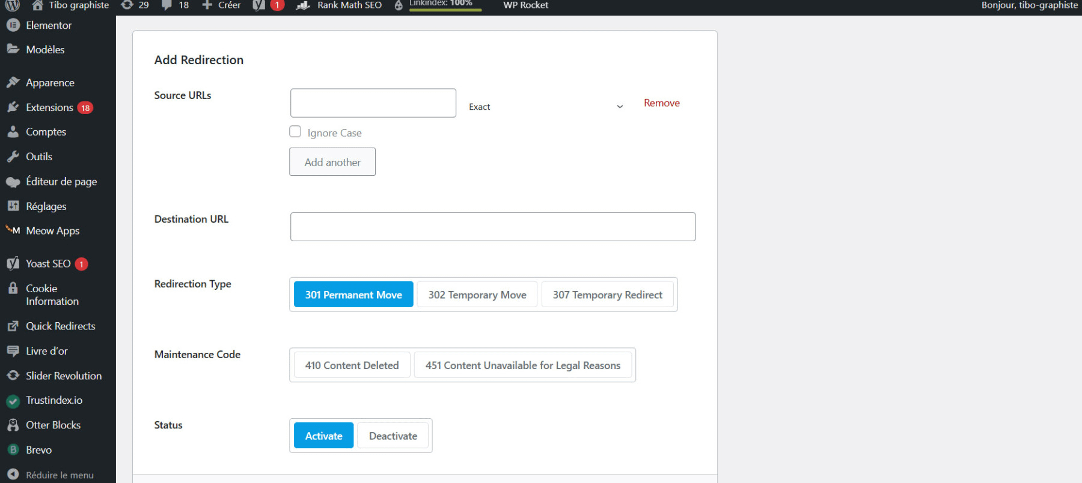Image resolution: width=1082 pixels, height=483 pixels.
Task: Click the Outils wrench icon
Action: point(13,157)
